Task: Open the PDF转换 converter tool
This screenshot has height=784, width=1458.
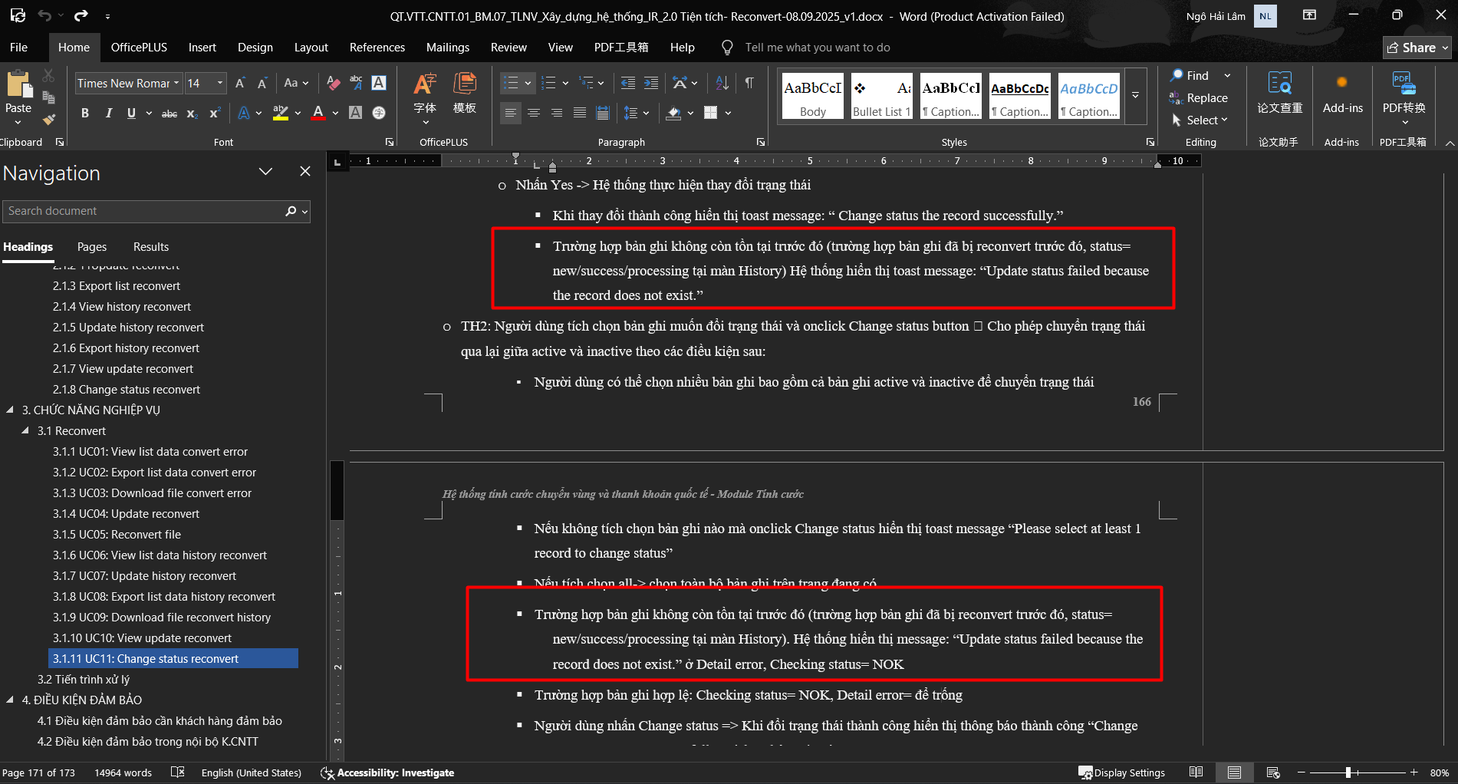Action: point(1403,96)
